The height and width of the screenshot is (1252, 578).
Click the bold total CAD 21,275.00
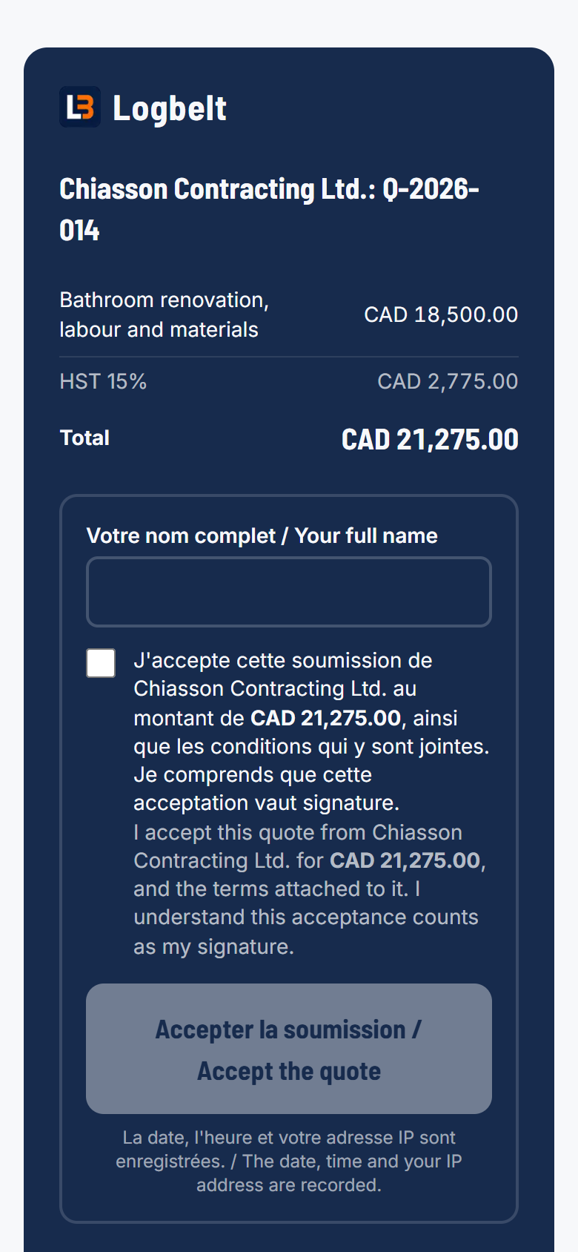coord(430,439)
